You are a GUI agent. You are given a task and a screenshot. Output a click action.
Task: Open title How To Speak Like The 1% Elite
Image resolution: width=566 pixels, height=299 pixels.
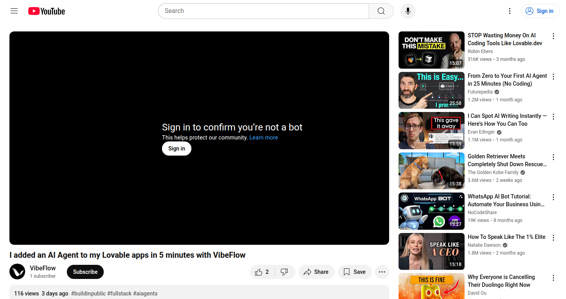pyautogui.click(x=507, y=237)
